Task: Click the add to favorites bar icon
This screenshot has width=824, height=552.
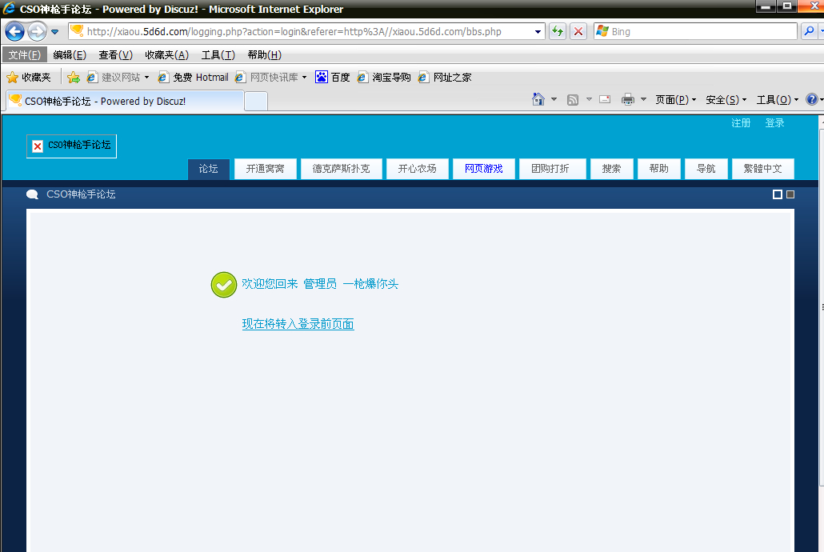Action: (x=74, y=78)
